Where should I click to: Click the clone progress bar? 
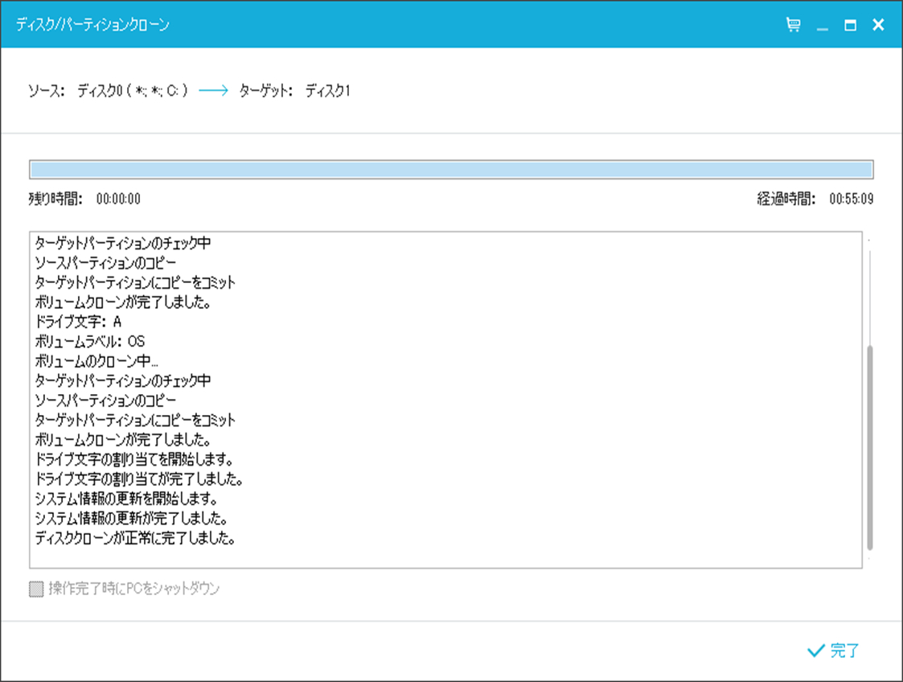pyautogui.click(x=452, y=170)
